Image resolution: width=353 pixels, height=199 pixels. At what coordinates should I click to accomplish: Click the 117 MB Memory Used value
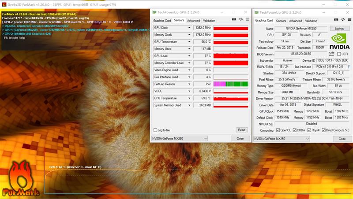coord(203,49)
